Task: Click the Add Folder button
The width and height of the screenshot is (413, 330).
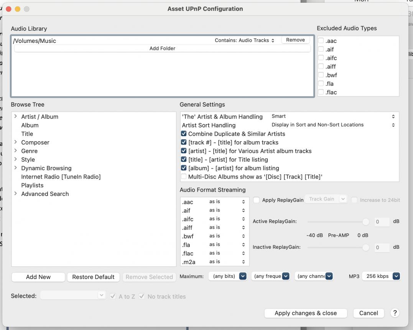Action: (162, 48)
